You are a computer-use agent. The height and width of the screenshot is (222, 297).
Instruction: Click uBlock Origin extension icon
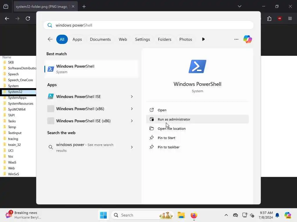point(280,18)
